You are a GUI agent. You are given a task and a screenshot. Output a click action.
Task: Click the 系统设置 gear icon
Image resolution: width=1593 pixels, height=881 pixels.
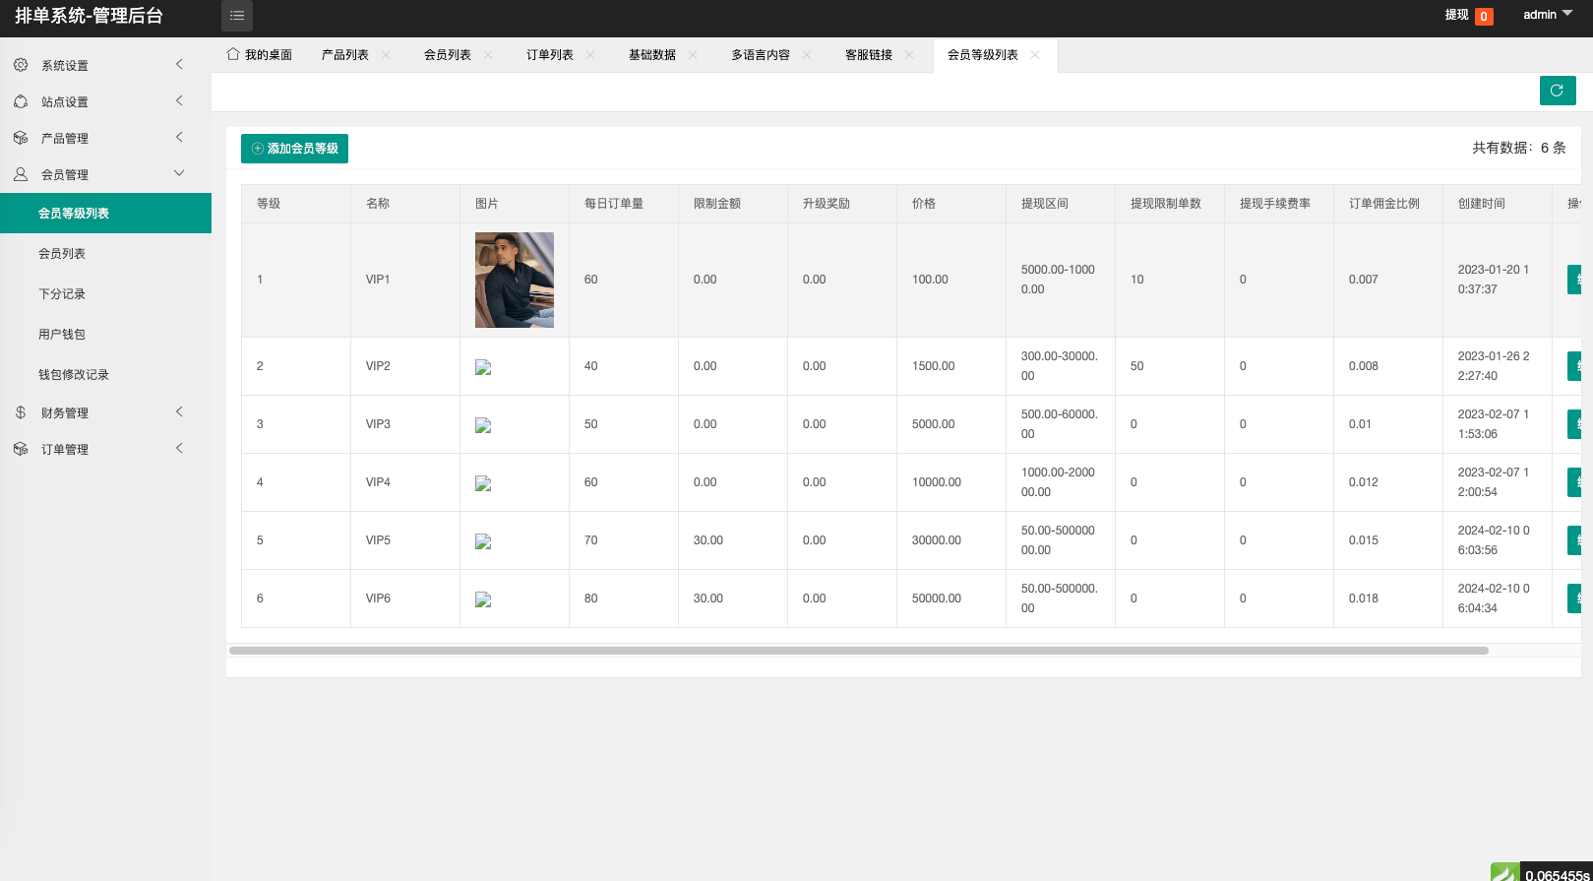click(x=21, y=65)
